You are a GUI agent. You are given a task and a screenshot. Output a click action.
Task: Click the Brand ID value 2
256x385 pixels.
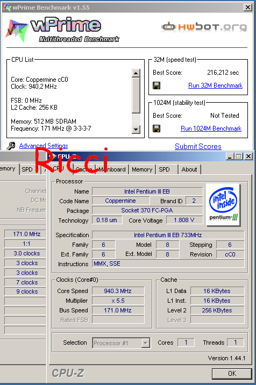tap(194, 201)
